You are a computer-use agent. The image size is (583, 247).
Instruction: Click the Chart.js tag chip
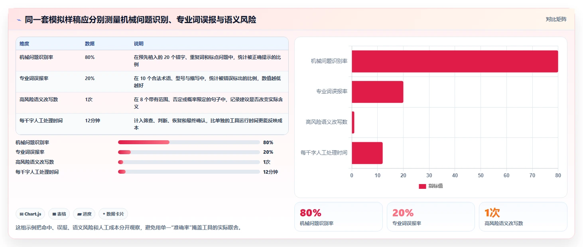(31, 214)
